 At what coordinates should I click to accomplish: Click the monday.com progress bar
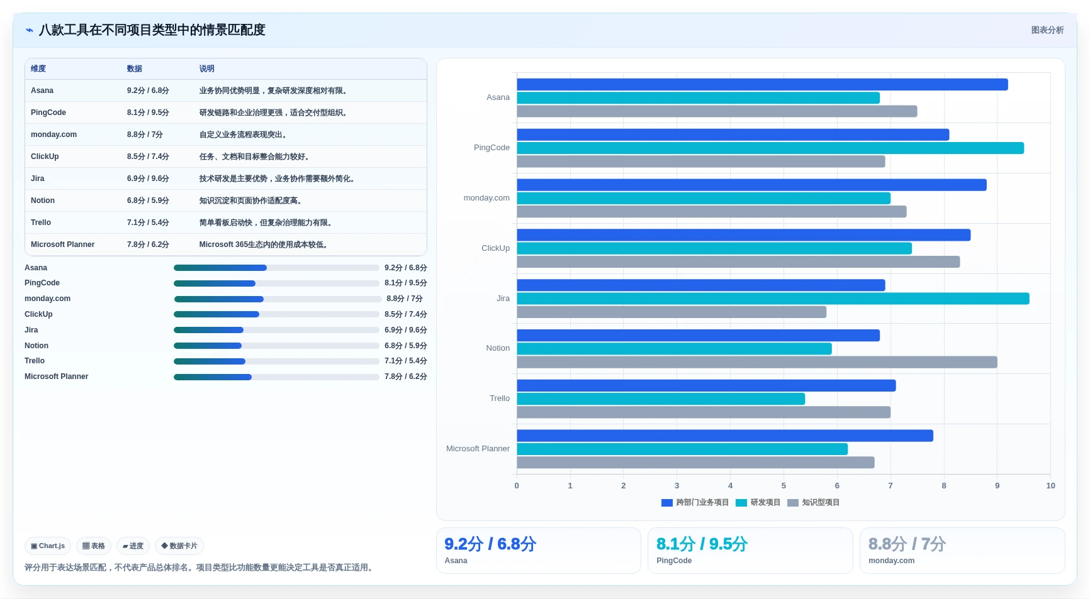[278, 299]
